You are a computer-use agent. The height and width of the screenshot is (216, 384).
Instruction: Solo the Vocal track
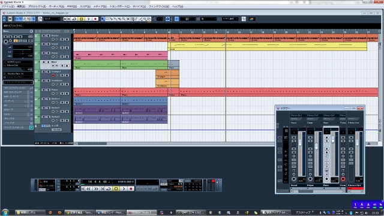(x=48, y=44)
